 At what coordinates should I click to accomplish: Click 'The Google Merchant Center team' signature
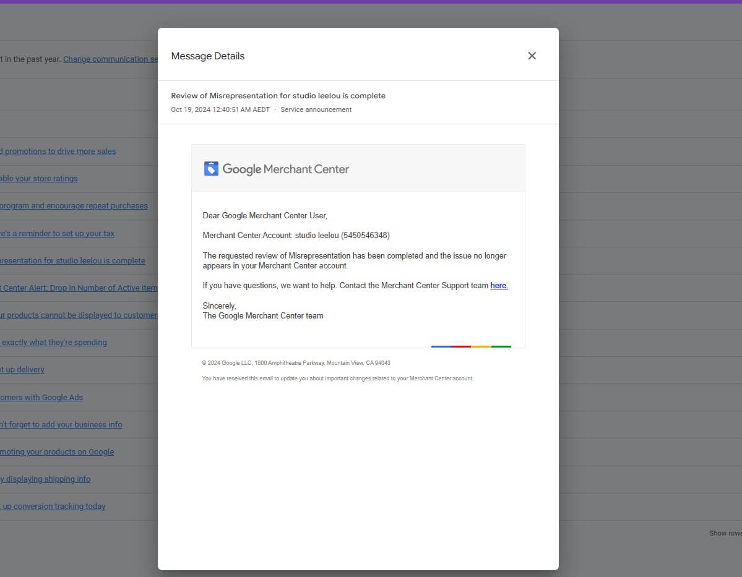pyautogui.click(x=263, y=316)
